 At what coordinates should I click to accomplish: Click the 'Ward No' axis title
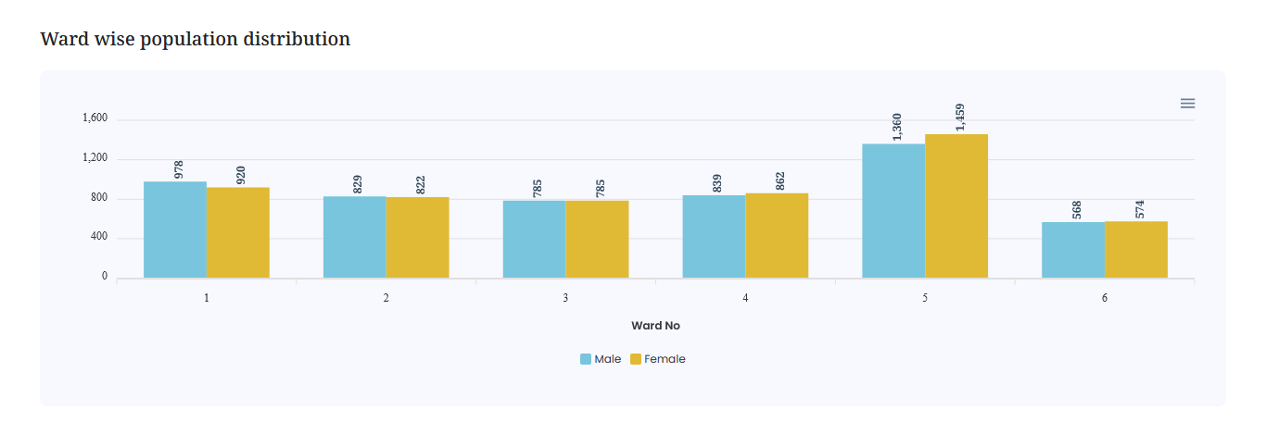pos(655,326)
